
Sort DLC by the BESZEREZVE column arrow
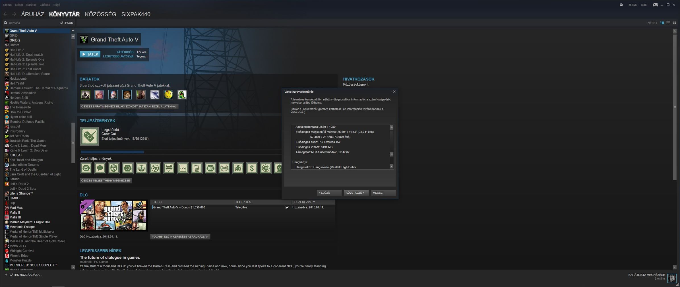pos(314,202)
